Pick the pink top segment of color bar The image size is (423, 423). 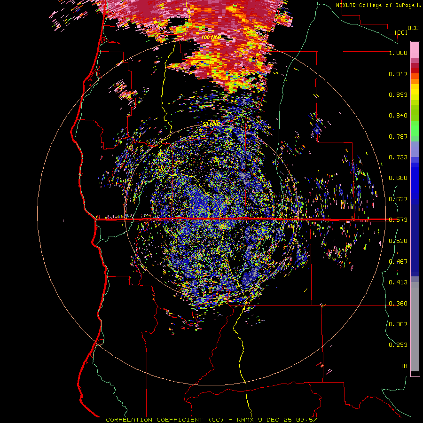click(415, 50)
